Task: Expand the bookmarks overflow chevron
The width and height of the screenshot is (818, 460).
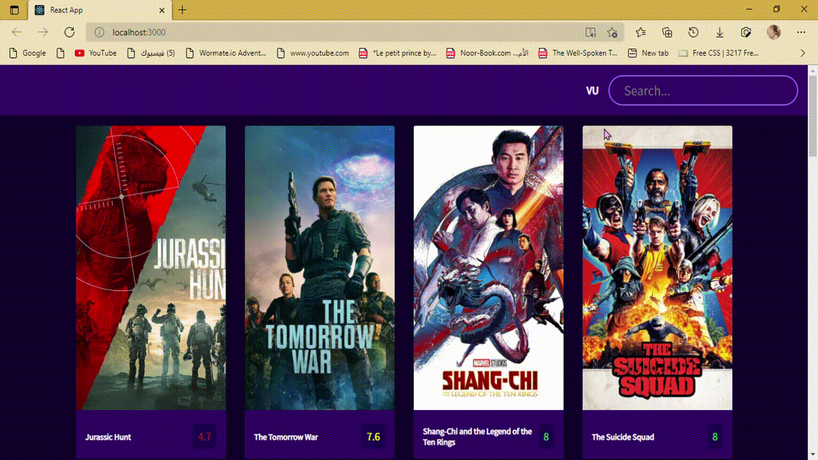Action: tap(803, 53)
